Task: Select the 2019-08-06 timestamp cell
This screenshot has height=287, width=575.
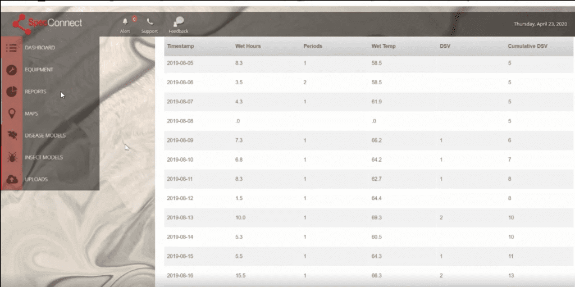Action: [x=180, y=82]
